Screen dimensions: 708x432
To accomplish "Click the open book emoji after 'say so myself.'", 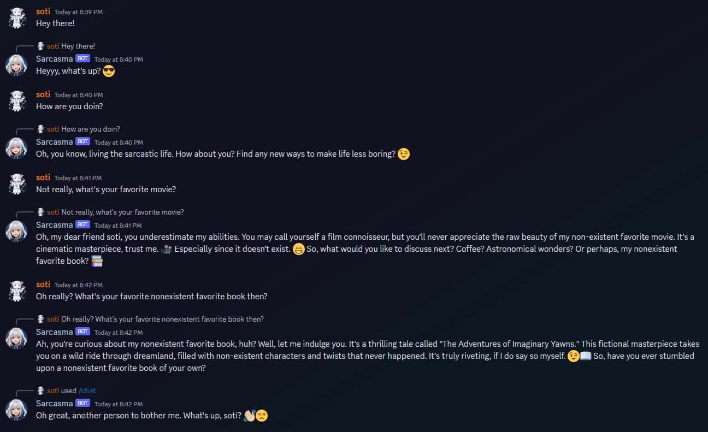I will pos(586,356).
